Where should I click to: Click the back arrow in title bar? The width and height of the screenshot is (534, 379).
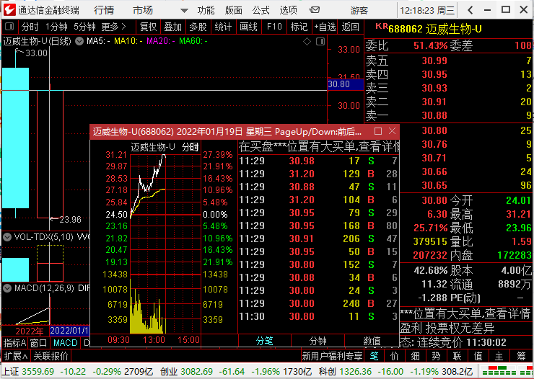(x=470, y=10)
